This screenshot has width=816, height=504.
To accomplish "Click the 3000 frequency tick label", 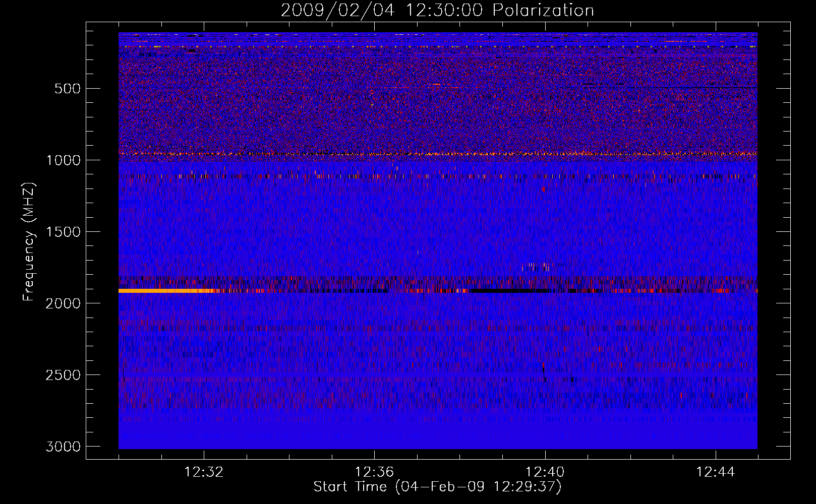I will 63,447.
